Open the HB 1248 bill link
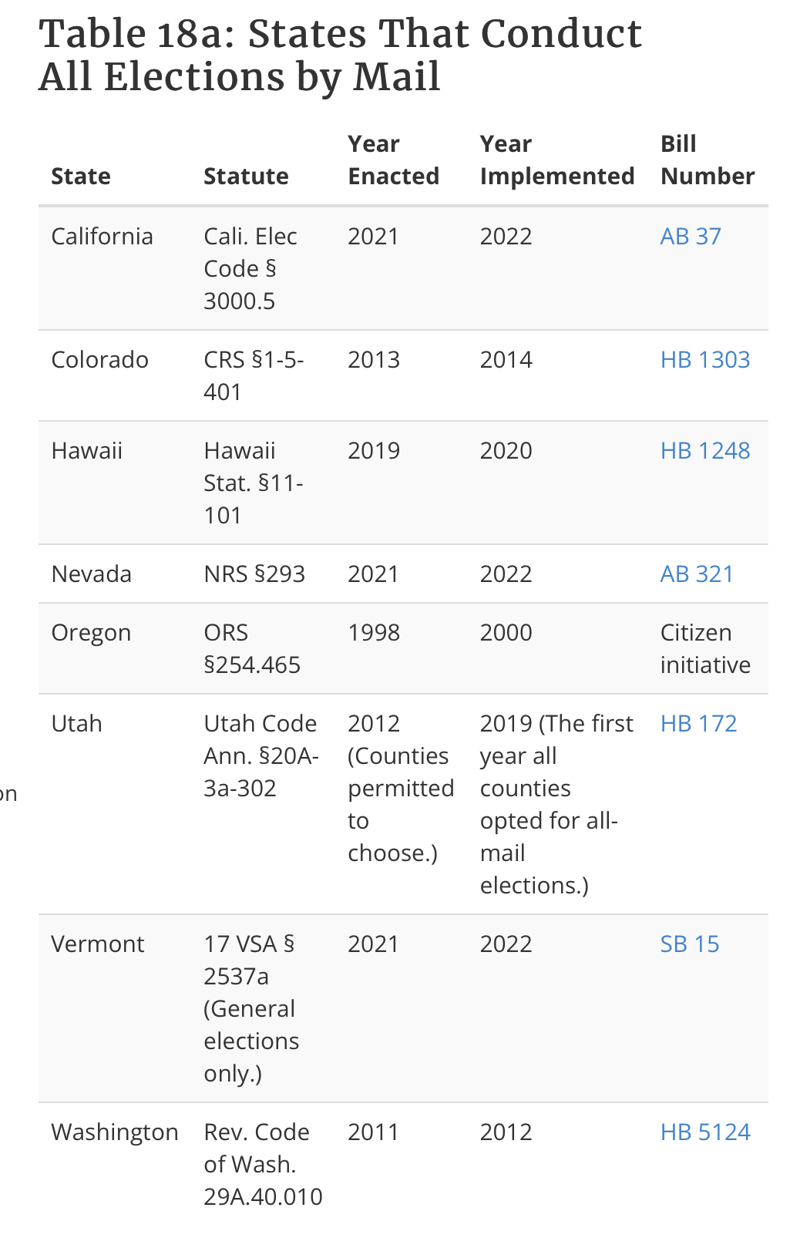 coord(705,450)
